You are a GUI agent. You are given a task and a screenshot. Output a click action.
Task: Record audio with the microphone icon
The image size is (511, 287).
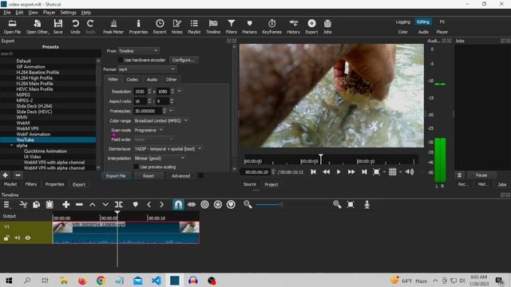pyautogui.click(x=367, y=205)
